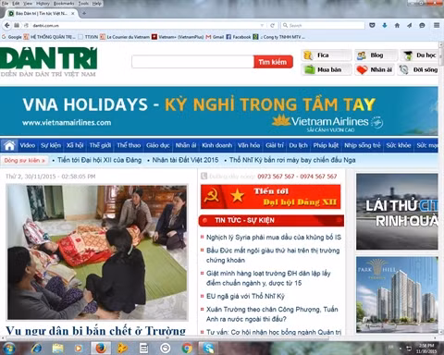
Task: Open the Tiến tới Đại hội Đảng XII banner
Action: click(271, 197)
